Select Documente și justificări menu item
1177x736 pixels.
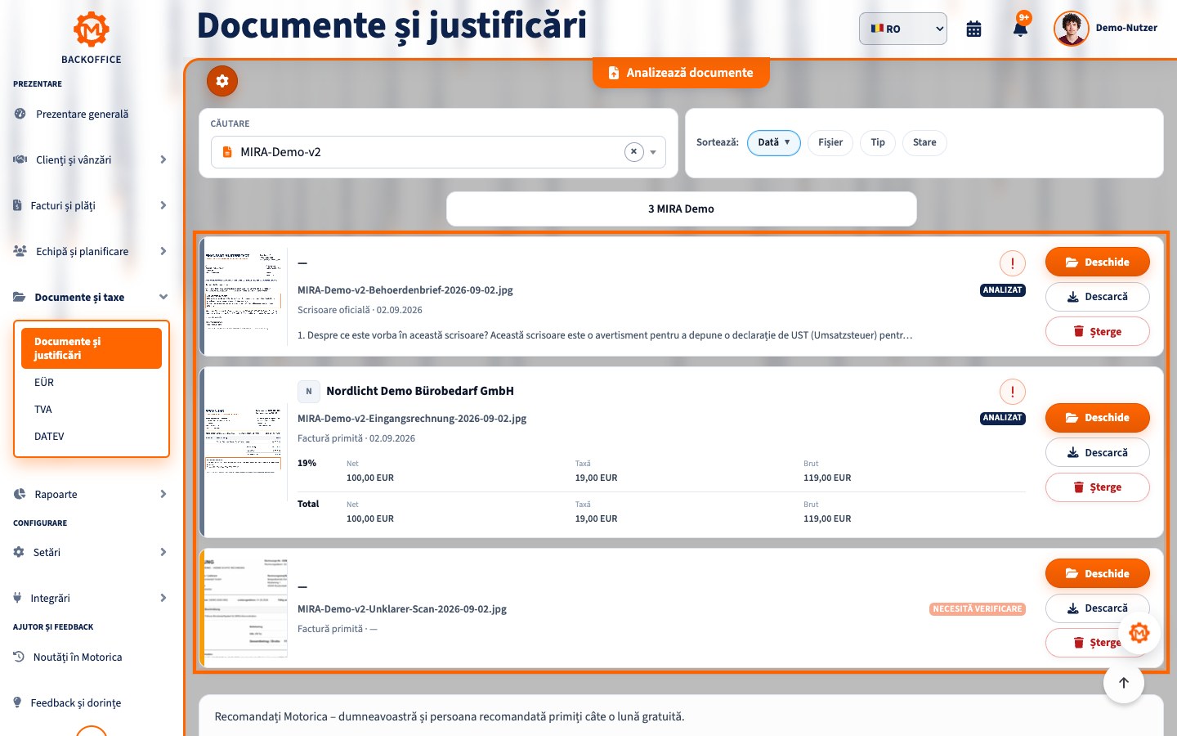point(92,348)
